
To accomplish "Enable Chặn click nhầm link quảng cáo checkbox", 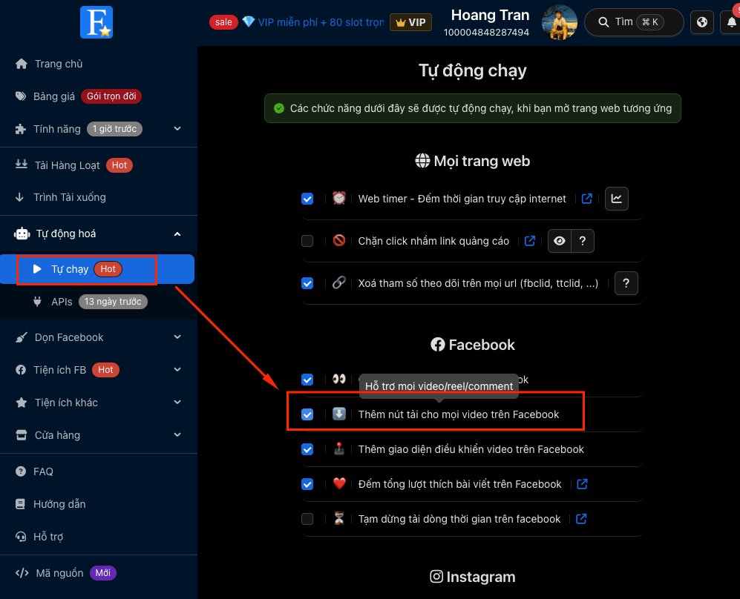I will pyautogui.click(x=307, y=241).
